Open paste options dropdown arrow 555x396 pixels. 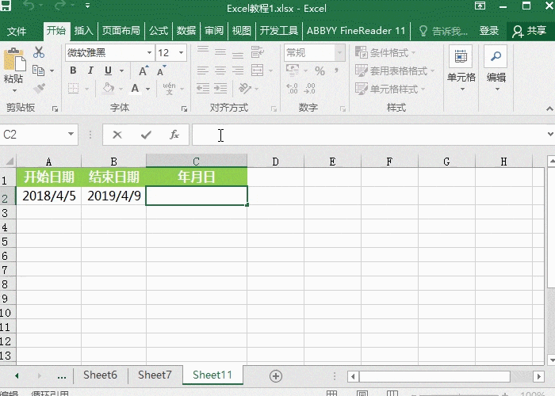(14, 91)
